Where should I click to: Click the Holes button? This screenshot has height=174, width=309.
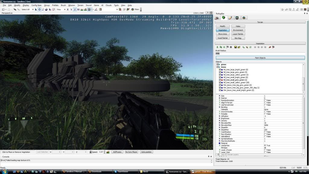tap(238, 26)
